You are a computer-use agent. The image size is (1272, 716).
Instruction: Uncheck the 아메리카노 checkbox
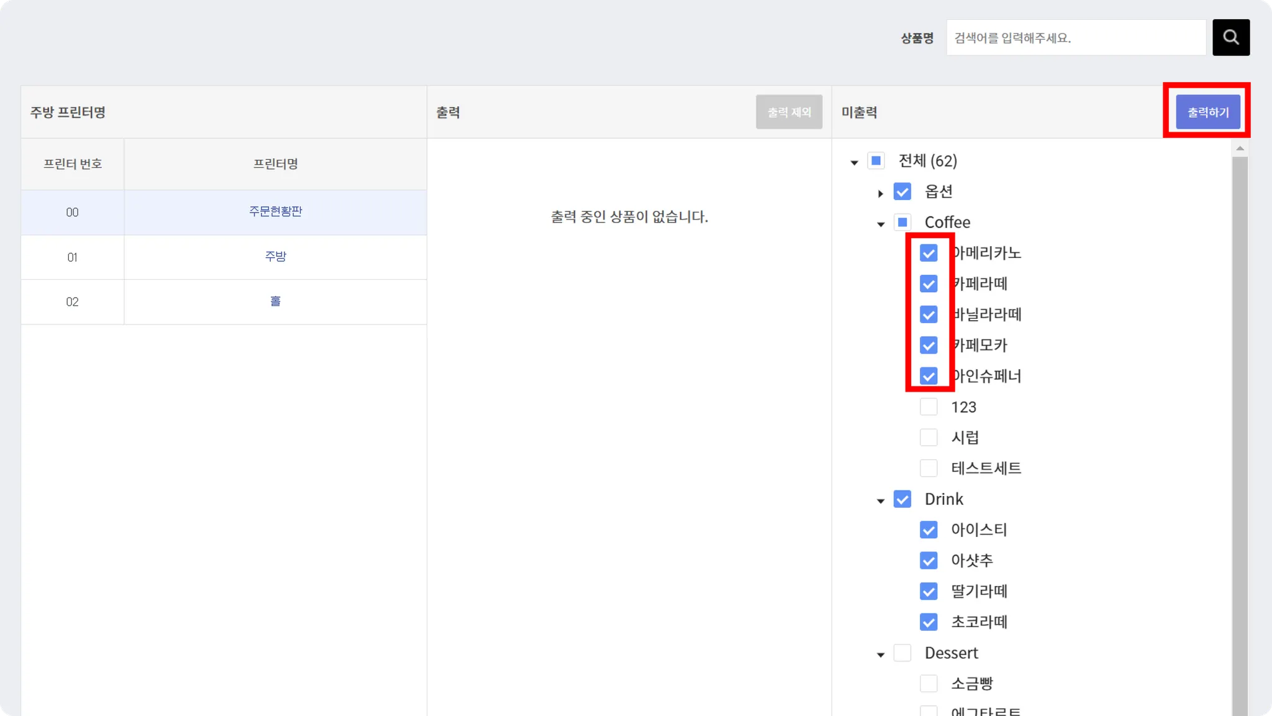[x=929, y=253]
